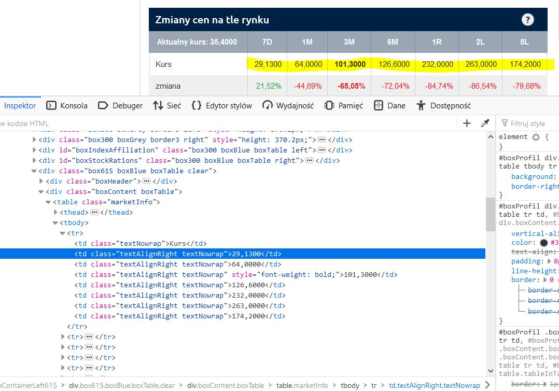559x391 pixels.
Task: Open the Pamięć memory tab
Action: tap(344, 106)
